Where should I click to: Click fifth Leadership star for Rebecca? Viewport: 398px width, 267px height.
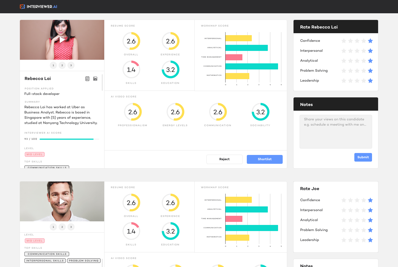click(x=370, y=81)
